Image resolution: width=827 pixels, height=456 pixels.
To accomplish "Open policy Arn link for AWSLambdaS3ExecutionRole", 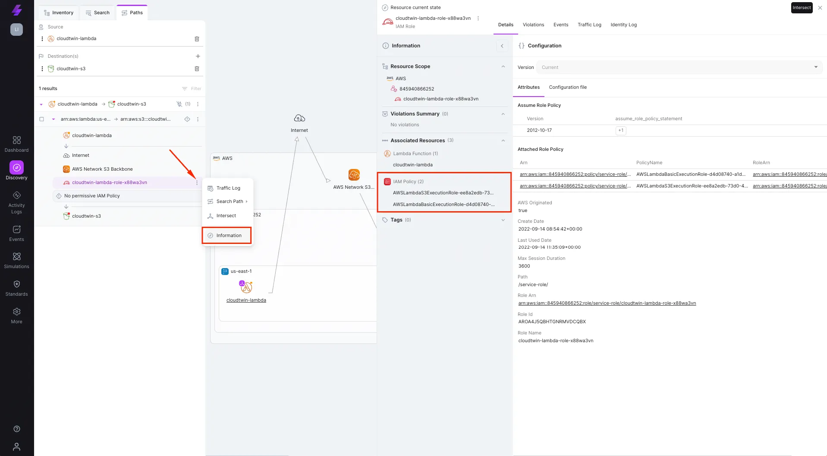I will point(575,186).
